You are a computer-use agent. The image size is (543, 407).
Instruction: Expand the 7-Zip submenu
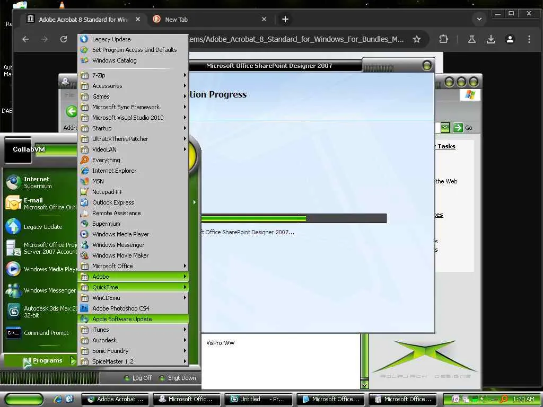(133, 75)
